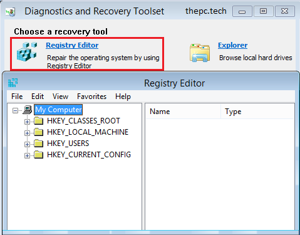The image size is (300, 235).
Task: Select the HKEY_CURRENT_CONFIG label
Action: click(89, 155)
